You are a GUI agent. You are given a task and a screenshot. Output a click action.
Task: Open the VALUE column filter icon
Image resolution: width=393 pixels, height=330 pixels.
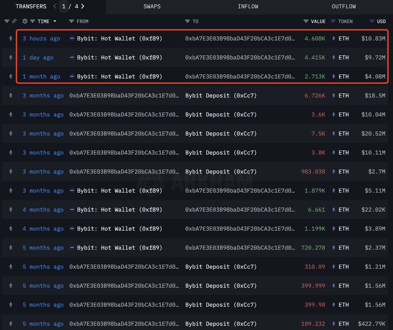pyautogui.click(x=306, y=21)
